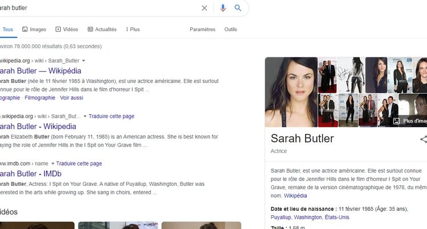Switch to the Tous tab
The image size is (427, 229).
(7, 30)
